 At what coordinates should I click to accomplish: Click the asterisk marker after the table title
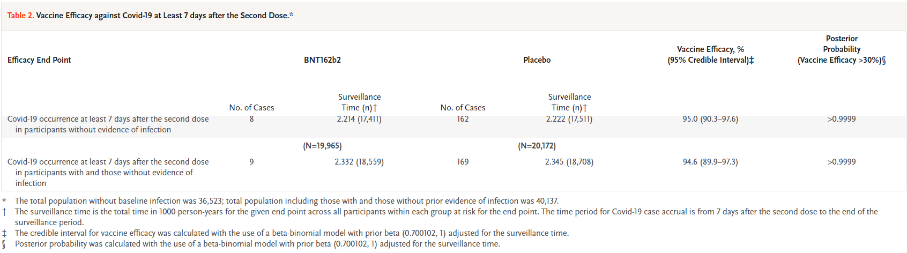click(292, 15)
